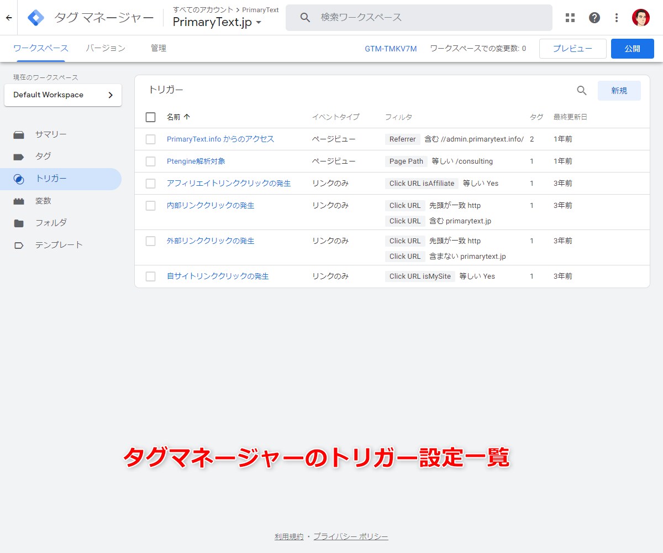The width and height of the screenshot is (663, 553).
Task: Open the Ptengine解析対象 trigger
Action: [x=196, y=161]
